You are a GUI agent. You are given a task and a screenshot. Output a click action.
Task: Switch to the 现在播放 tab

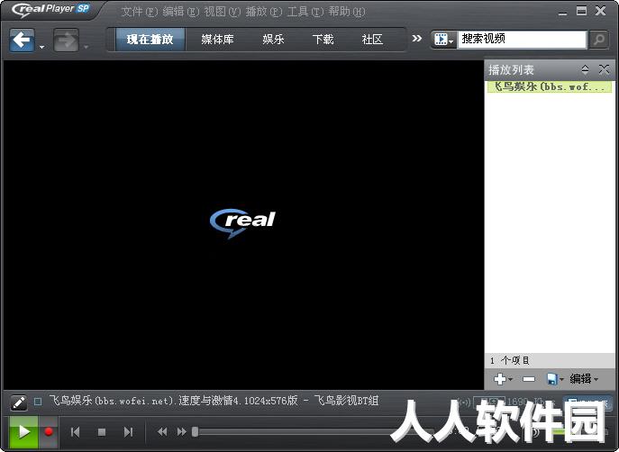(x=150, y=40)
